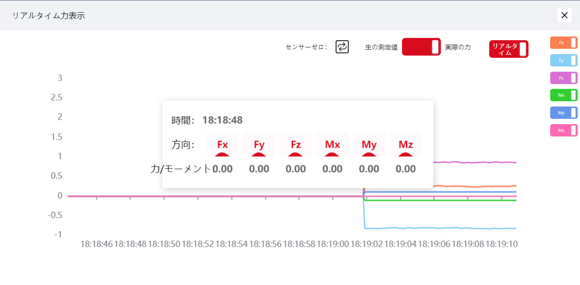
Task: Toggle the purple Fz legend switch
Action: (563, 78)
